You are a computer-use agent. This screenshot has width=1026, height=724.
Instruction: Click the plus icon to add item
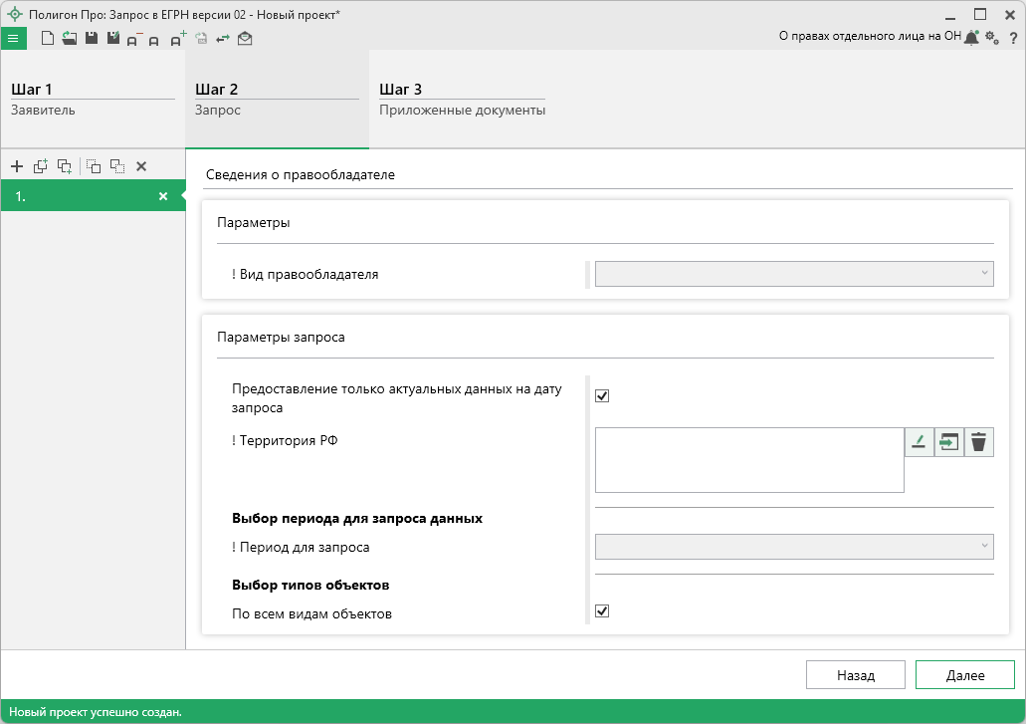coord(17,166)
